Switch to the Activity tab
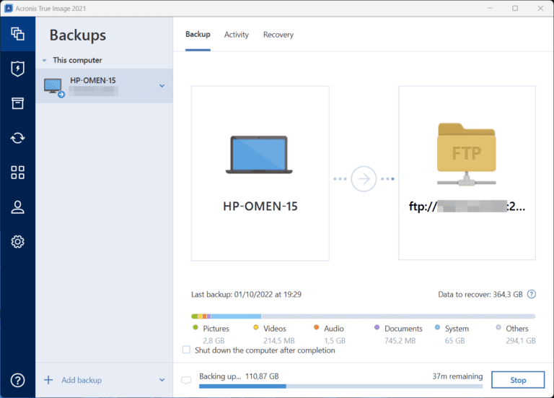 tap(236, 35)
